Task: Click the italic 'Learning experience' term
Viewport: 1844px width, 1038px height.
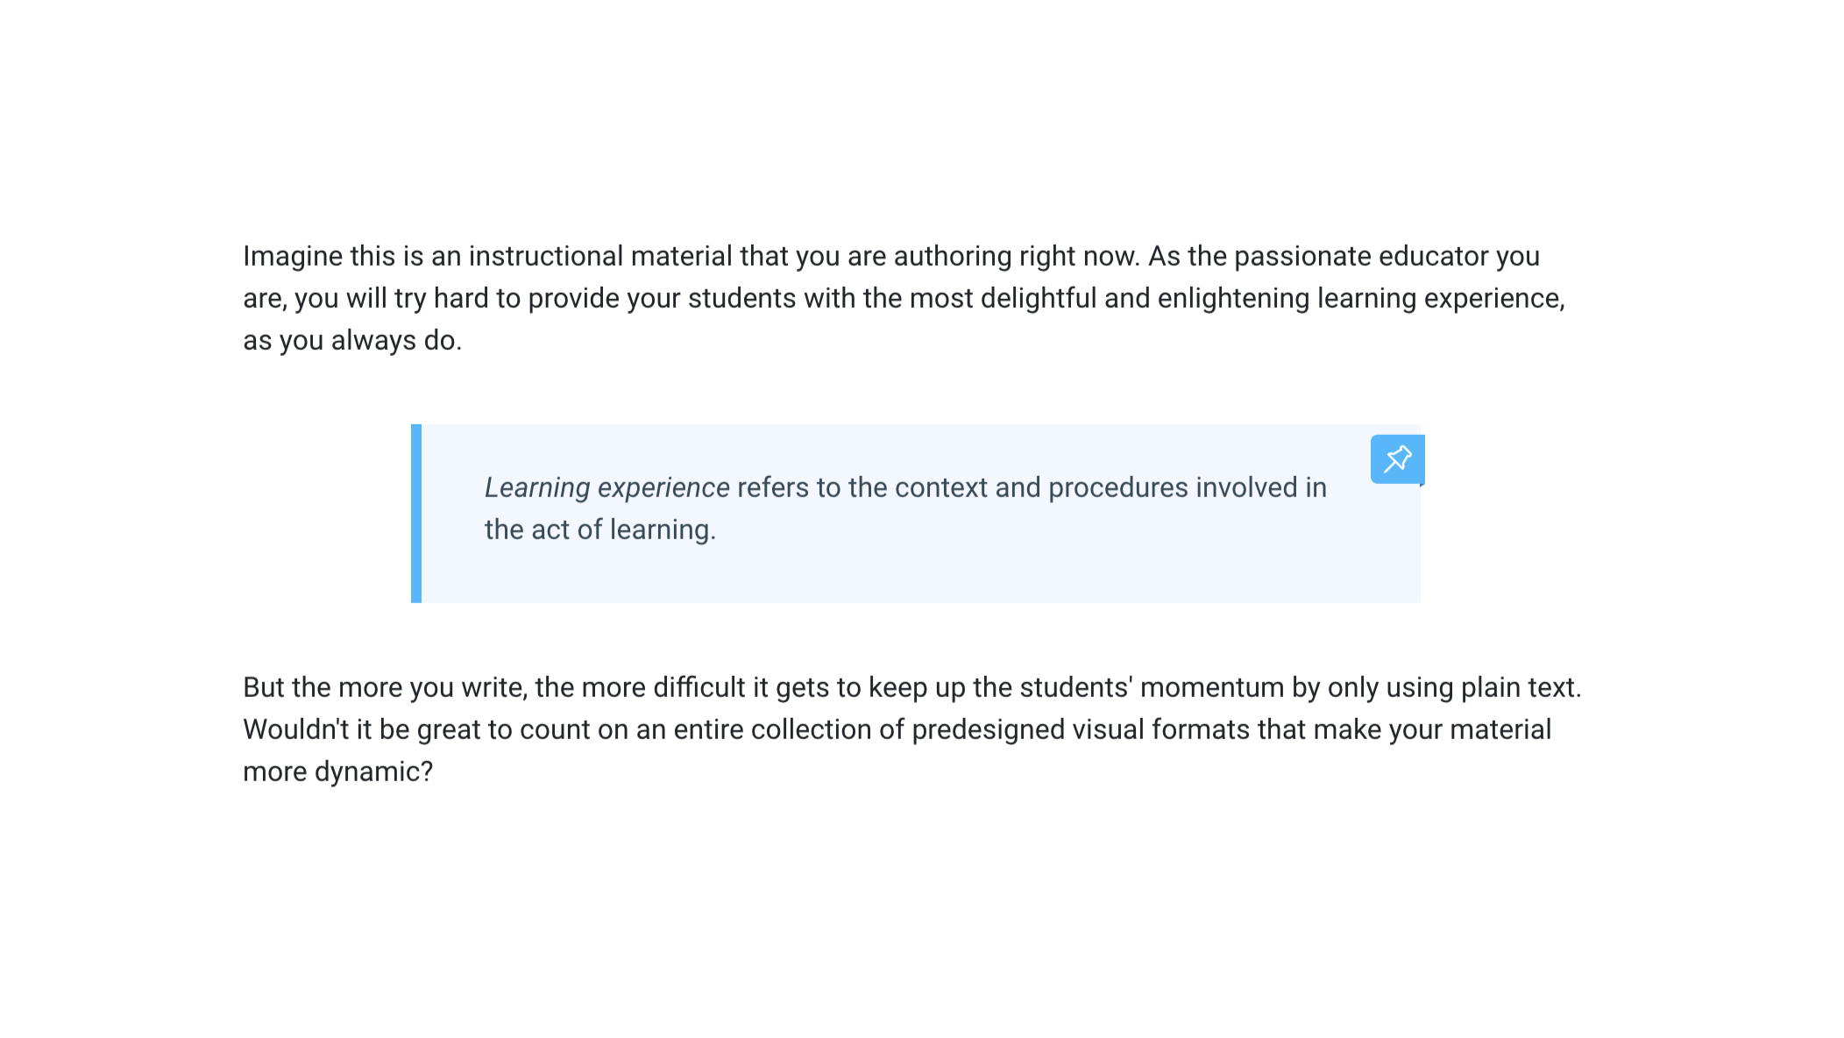Action: click(606, 487)
